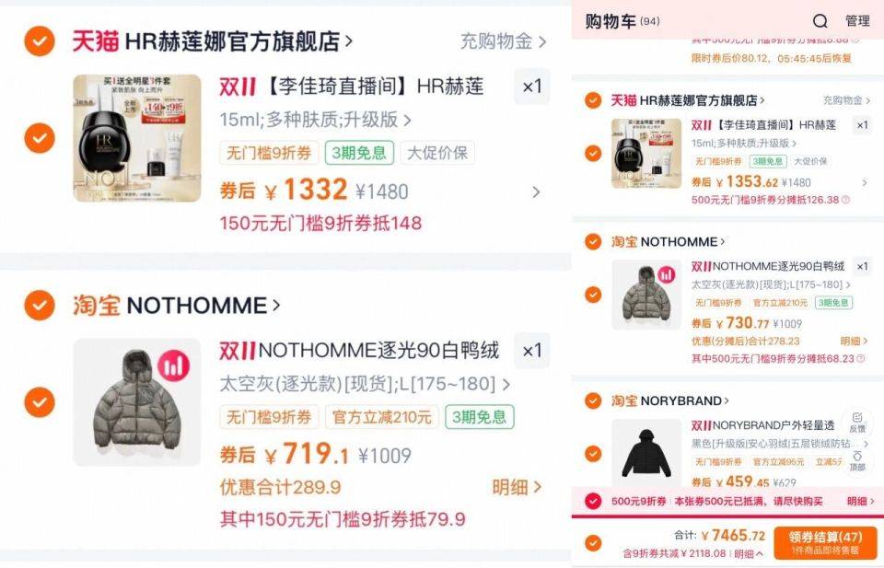Image resolution: width=884 pixels, height=568 pixels.
Task: Tap the question mark beside 分摊抵68.23
Action: pyautogui.click(x=860, y=358)
